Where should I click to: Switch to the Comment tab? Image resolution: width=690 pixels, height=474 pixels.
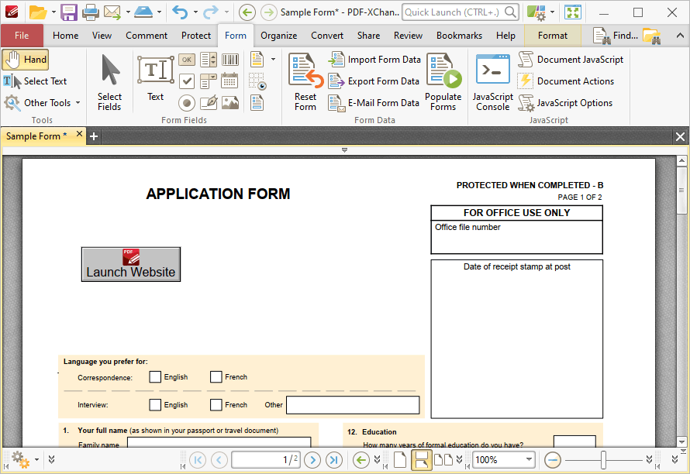[147, 36]
